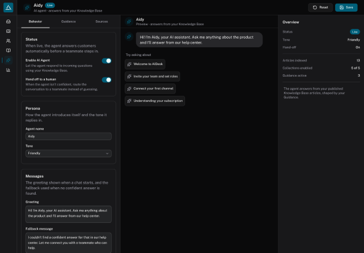Click sparkle icon on Invite your team

click(129, 76)
